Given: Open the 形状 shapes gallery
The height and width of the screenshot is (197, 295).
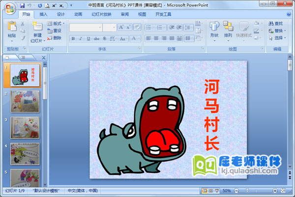Looking at the screenshot, I should coord(214,30).
